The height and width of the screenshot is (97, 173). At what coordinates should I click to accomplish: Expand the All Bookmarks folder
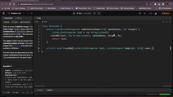pyautogui.click(x=165, y=8)
